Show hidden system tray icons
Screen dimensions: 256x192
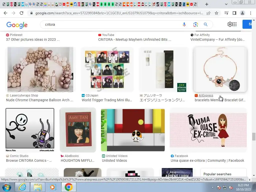point(212,187)
